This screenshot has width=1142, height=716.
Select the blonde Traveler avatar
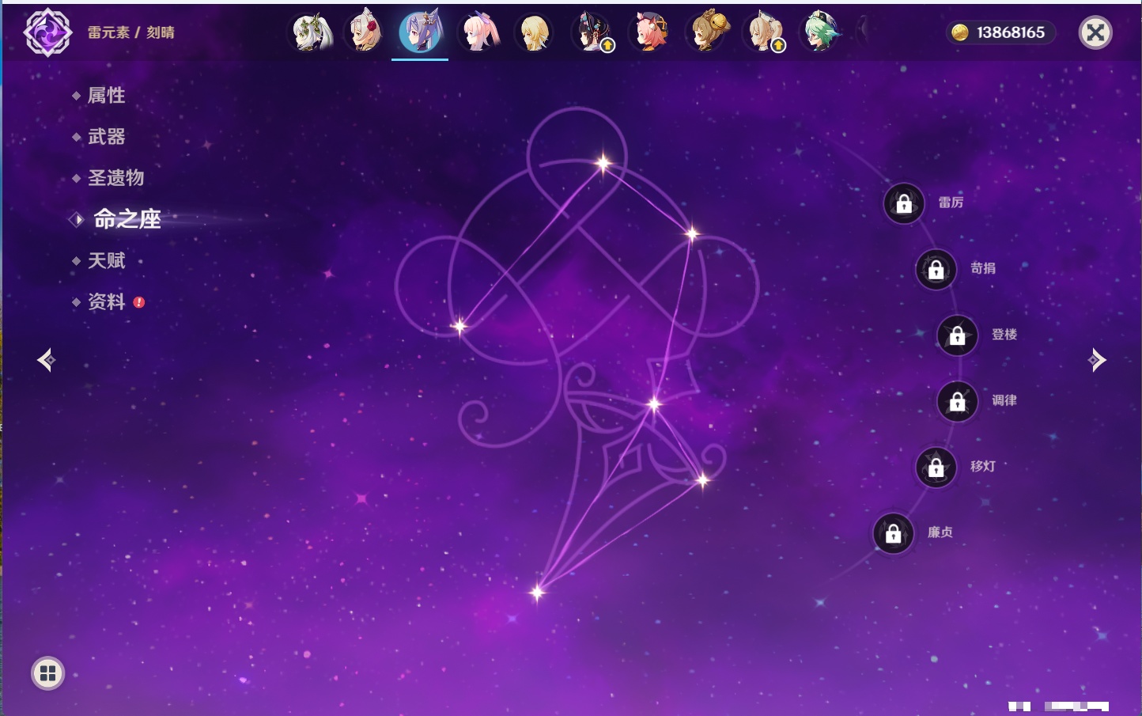click(x=534, y=33)
